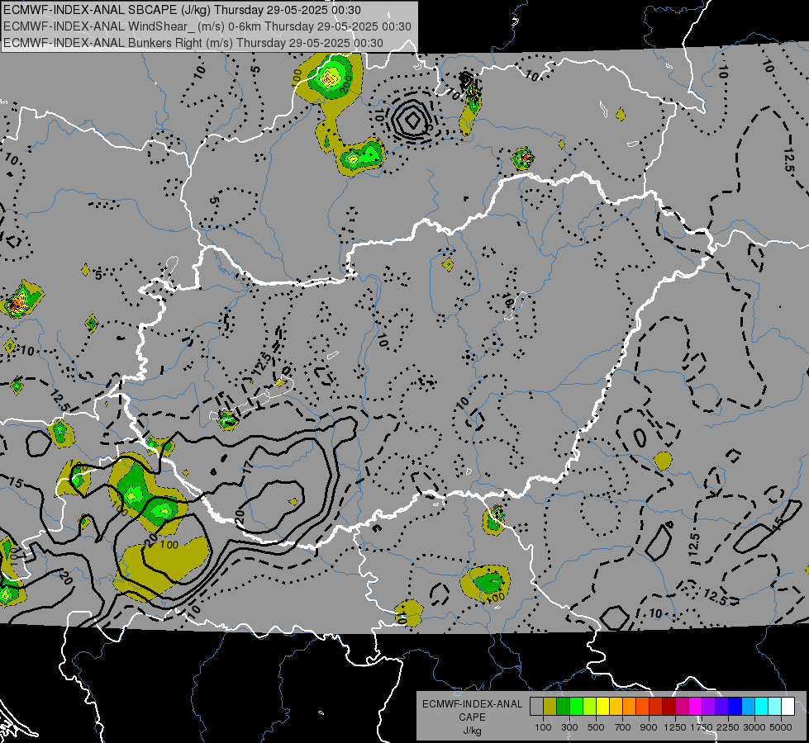Image resolution: width=809 pixels, height=743 pixels.
Task: Click the olive swatch in the CAPE legend
Action: [x=550, y=707]
